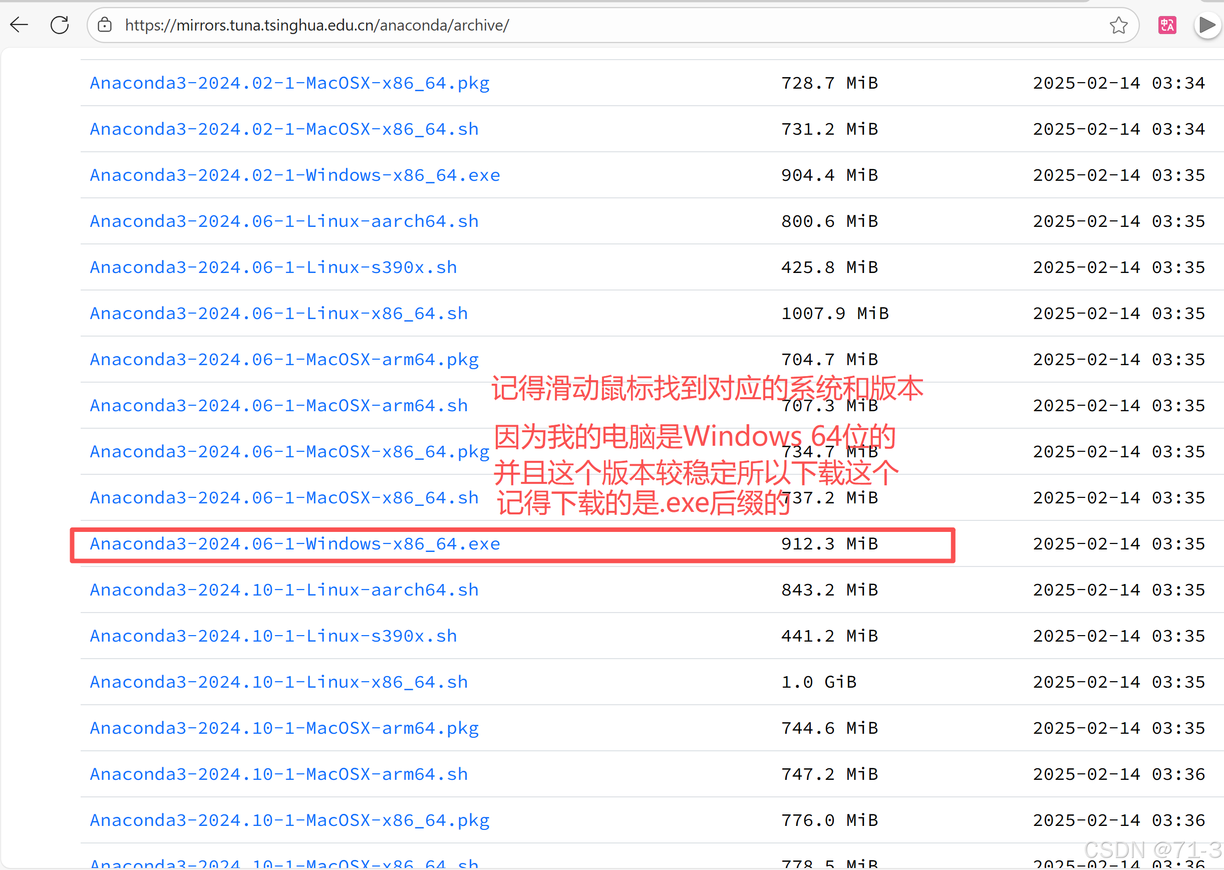The height and width of the screenshot is (870, 1224).
Task: Select the 800.6 MiB size text
Action: point(830,221)
